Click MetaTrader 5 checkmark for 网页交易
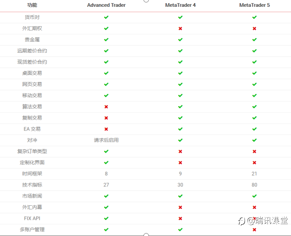This screenshot has width=291, height=236. (x=254, y=84)
